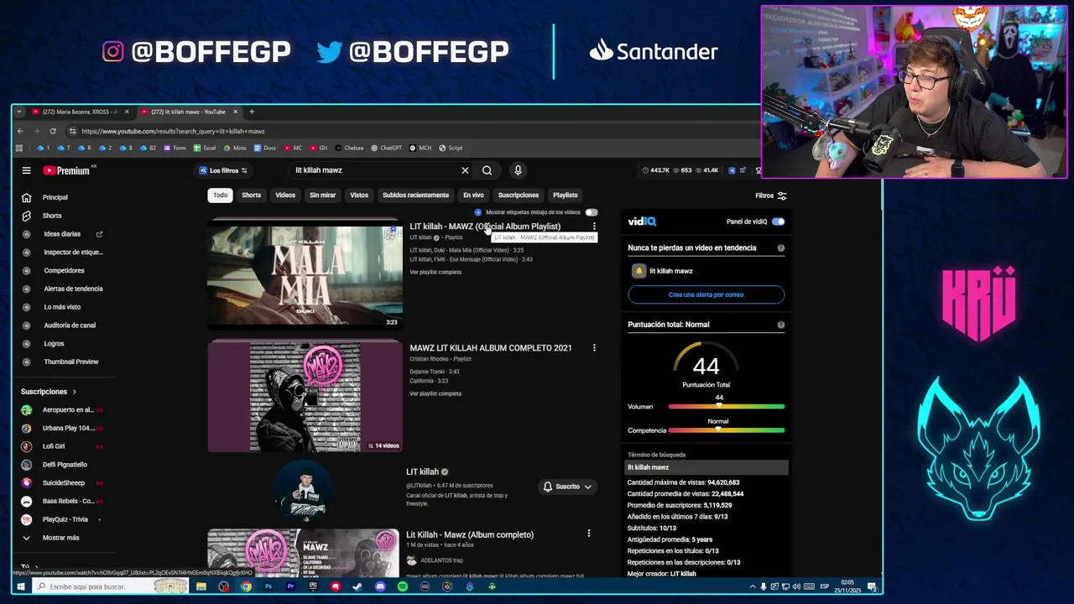Open more options for Mawz (Album completo) video

pos(588,534)
